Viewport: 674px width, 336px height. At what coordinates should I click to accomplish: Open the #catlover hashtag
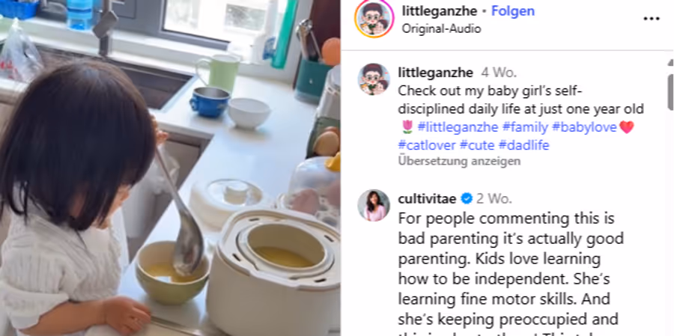(x=427, y=145)
